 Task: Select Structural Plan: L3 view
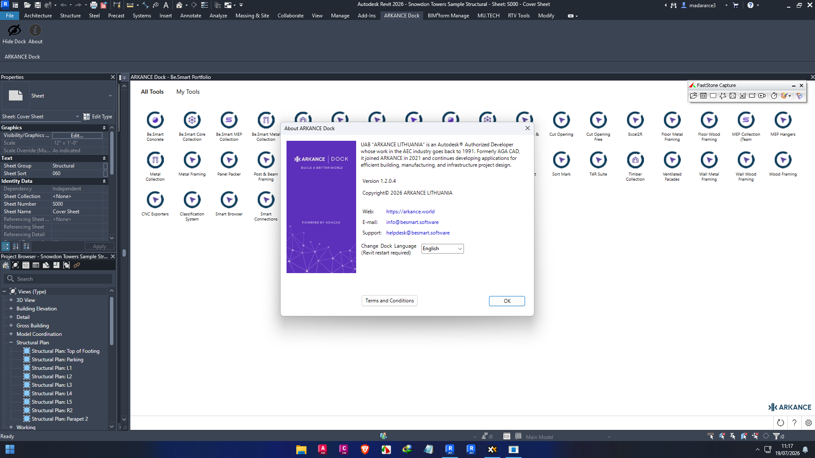point(52,385)
